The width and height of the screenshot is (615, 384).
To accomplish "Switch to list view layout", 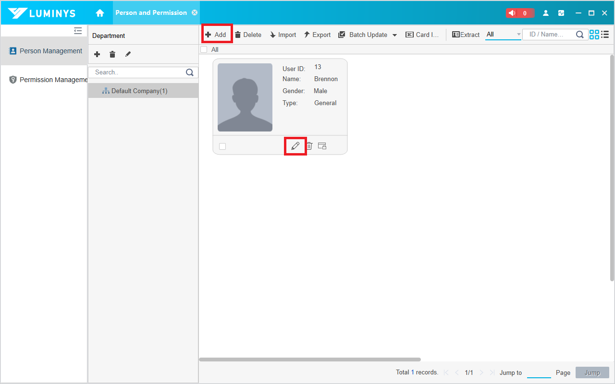I will pos(605,35).
